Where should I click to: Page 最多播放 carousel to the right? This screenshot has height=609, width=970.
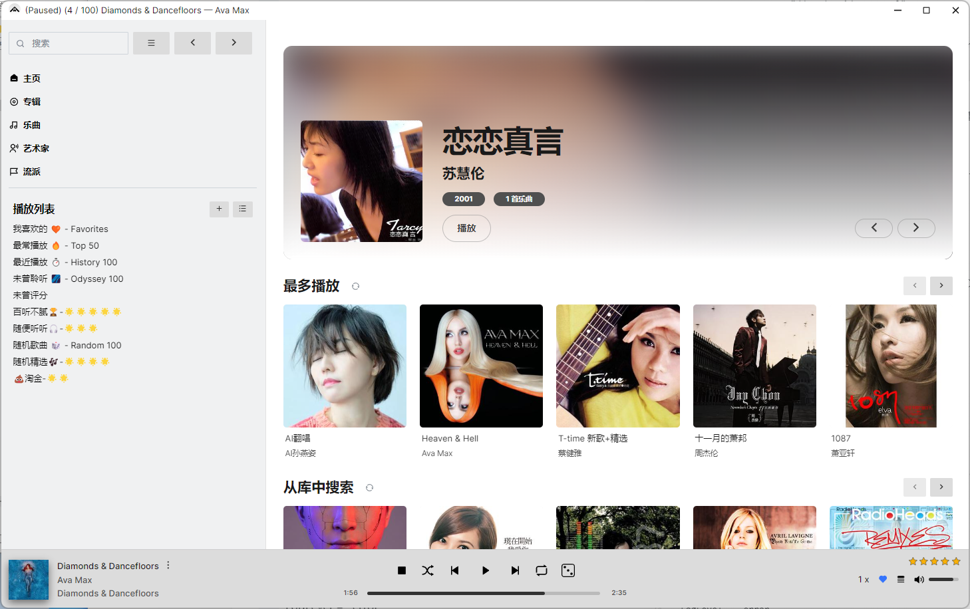click(941, 286)
